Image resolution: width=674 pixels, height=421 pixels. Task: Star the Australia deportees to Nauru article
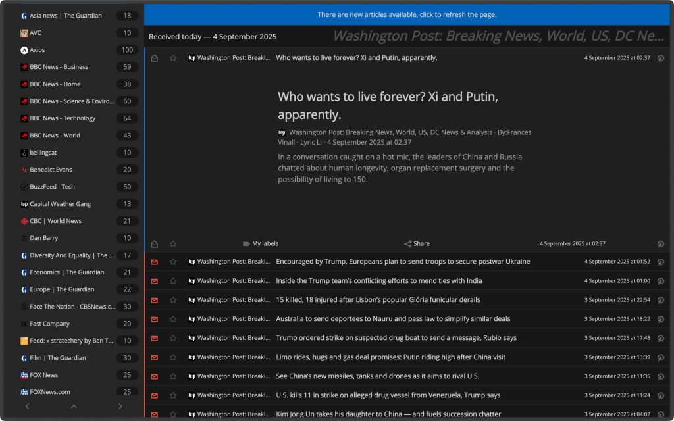tap(173, 319)
